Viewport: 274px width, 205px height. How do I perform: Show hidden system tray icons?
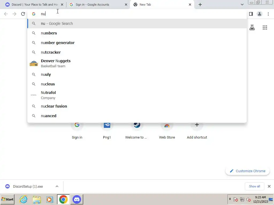[x=230, y=199]
